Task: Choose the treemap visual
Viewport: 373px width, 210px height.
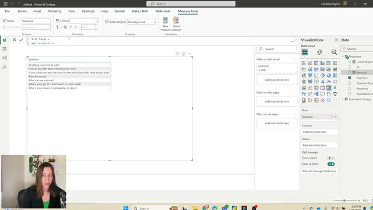Action: 335,75
